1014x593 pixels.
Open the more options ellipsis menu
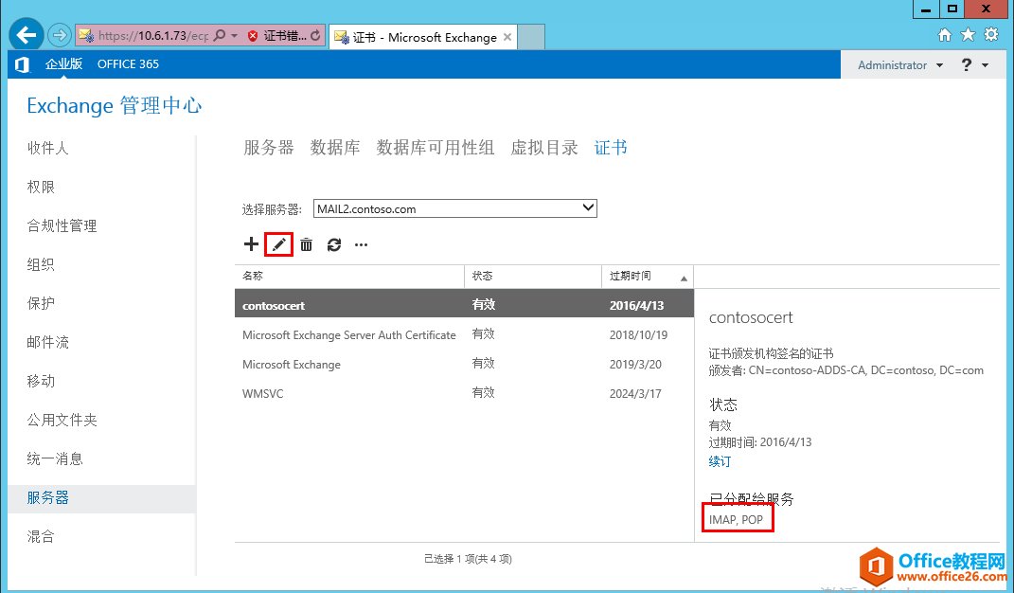(361, 244)
